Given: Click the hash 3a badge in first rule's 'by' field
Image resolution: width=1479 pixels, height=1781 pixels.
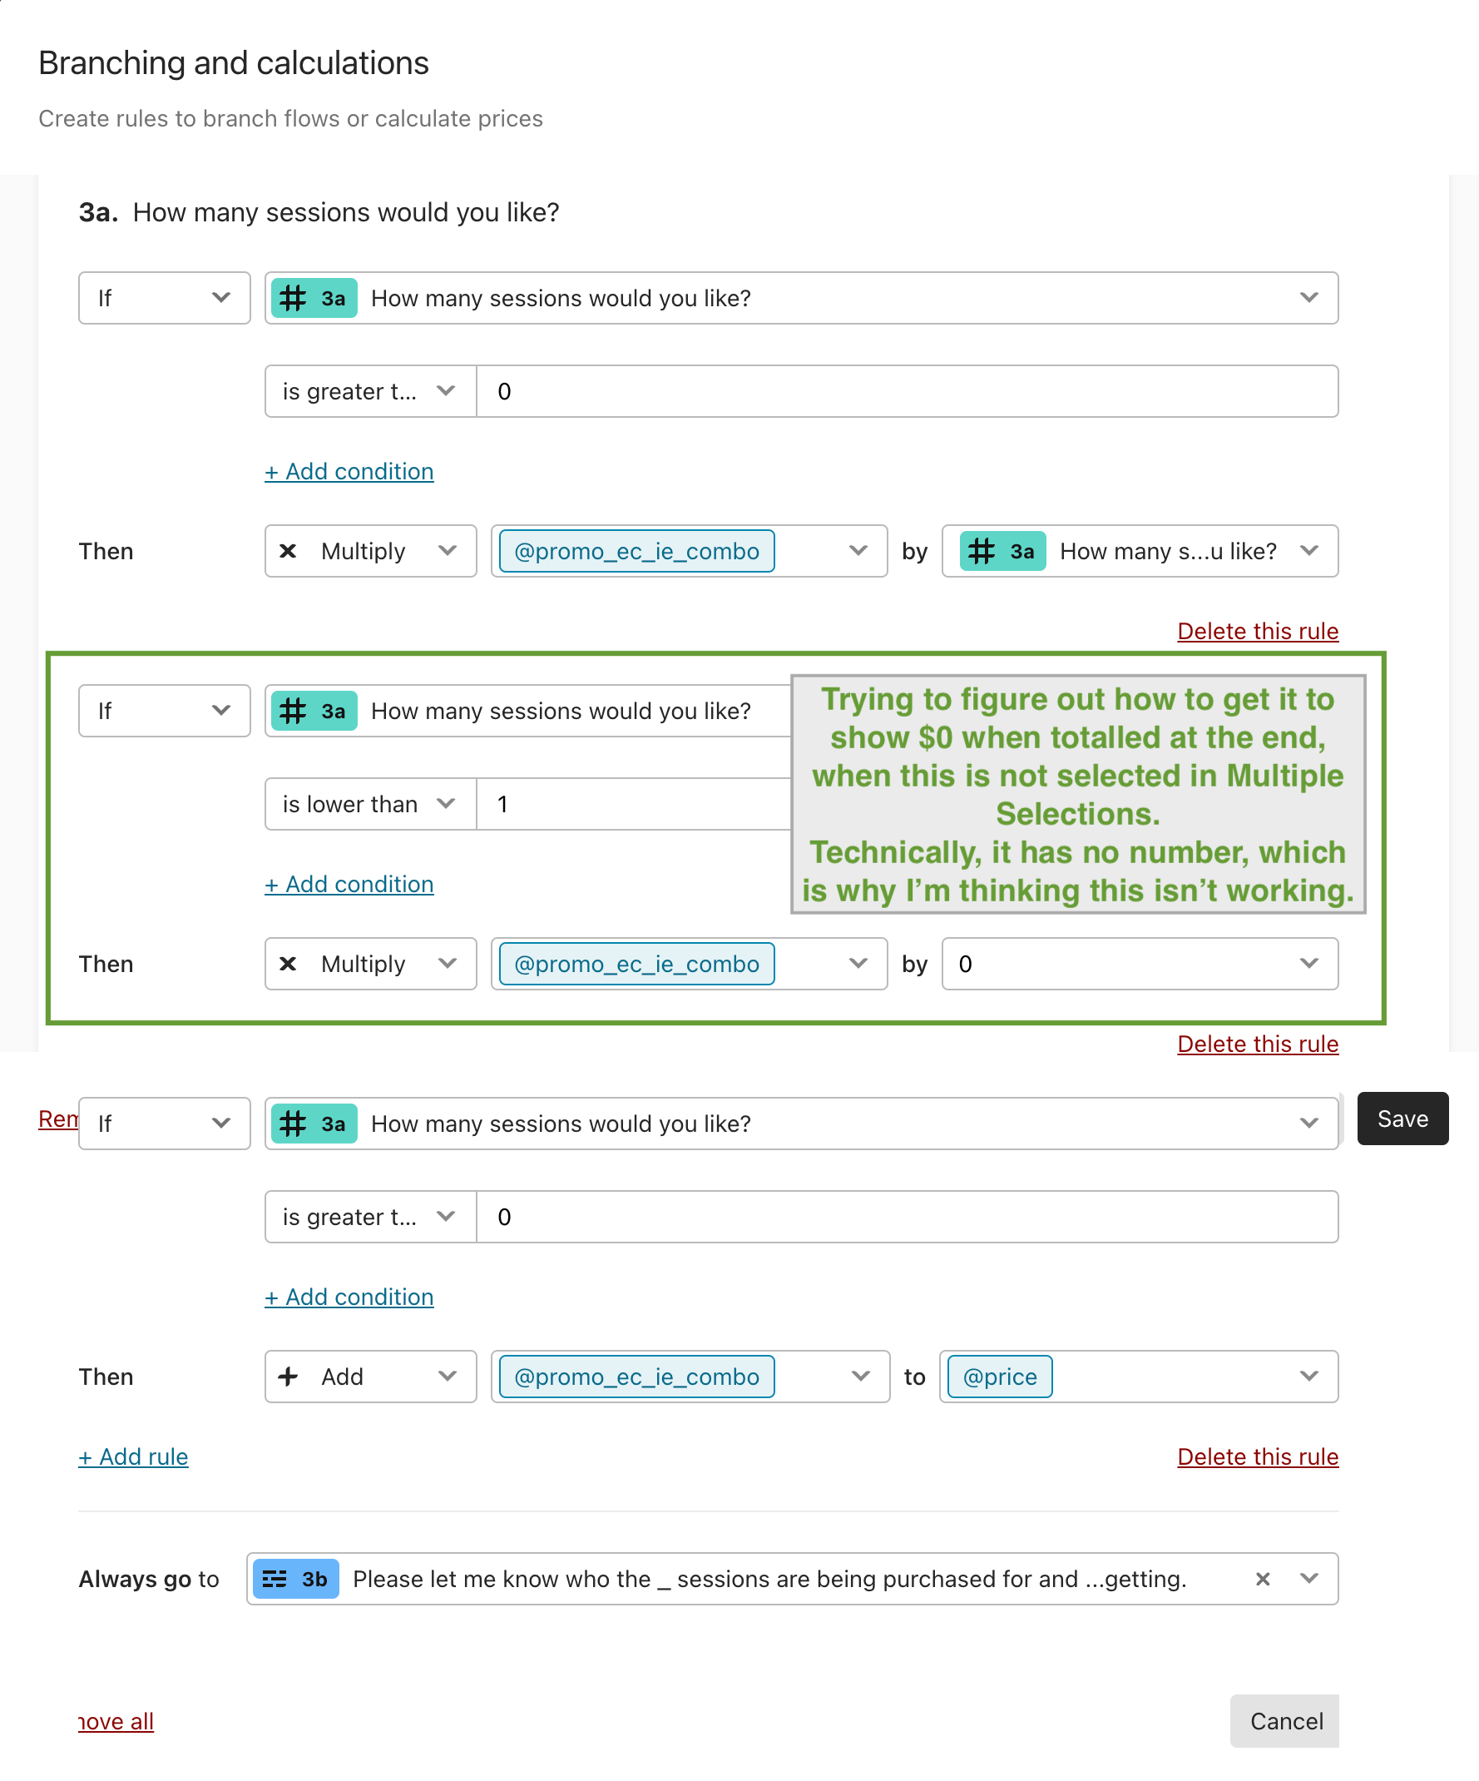Looking at the screenshot, I should point(1002,551).
